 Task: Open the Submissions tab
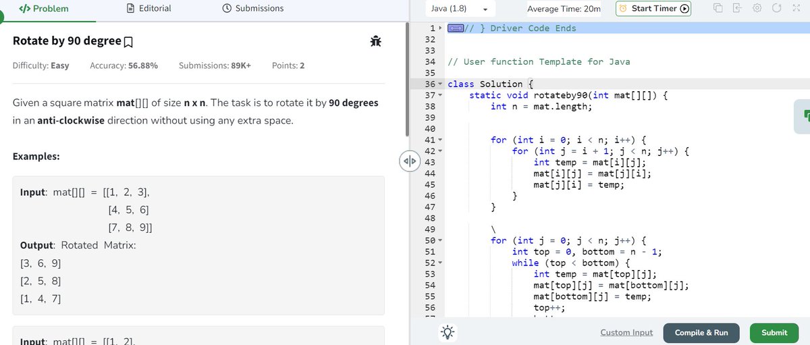click(253, 9)
